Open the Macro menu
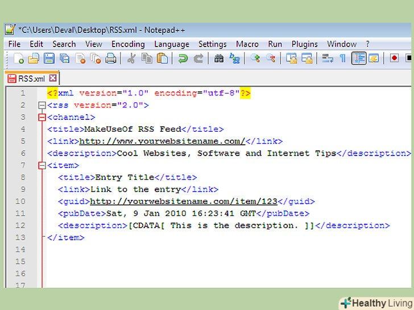This screenshot has height=310, width=414. click(x=247, y=44)
